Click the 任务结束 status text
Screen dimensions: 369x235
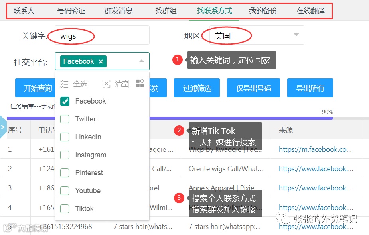tap(32, 106)
